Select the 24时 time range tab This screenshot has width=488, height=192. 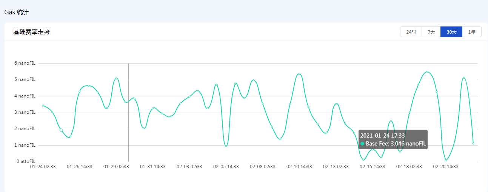tap(411, 32)
